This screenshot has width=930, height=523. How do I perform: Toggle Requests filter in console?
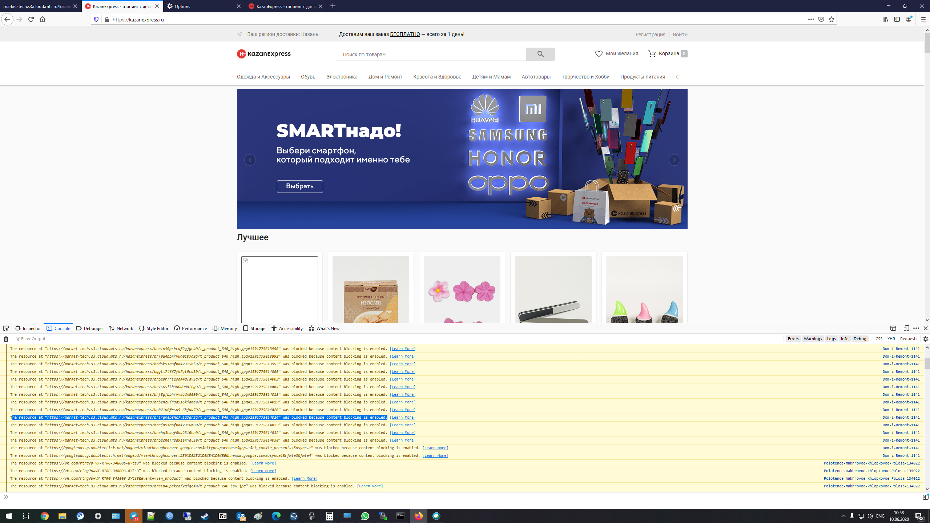(x=909, y=339)
